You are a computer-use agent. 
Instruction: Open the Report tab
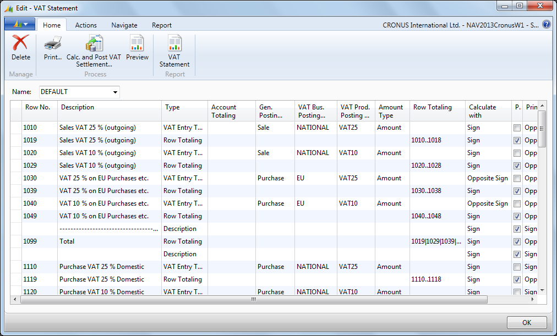pos(162,25)
